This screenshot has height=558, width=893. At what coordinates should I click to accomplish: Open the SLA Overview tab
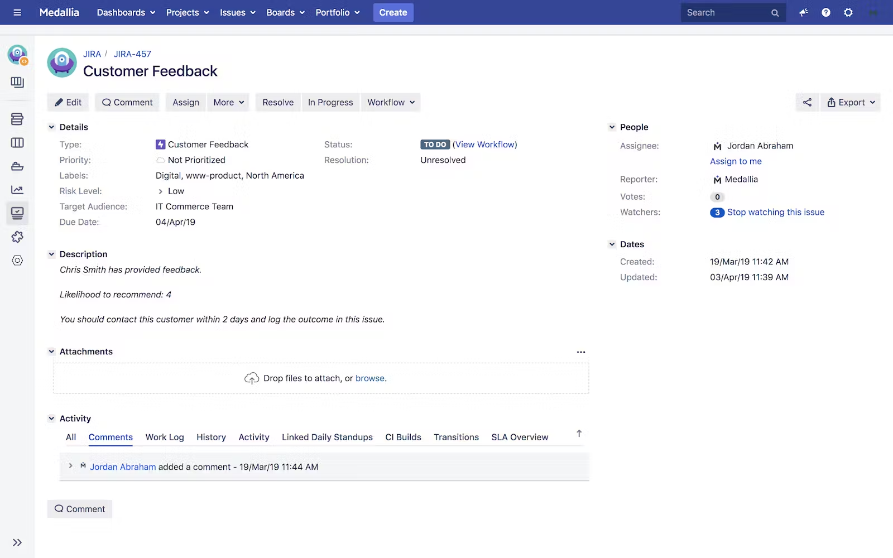tap(520, 437)
